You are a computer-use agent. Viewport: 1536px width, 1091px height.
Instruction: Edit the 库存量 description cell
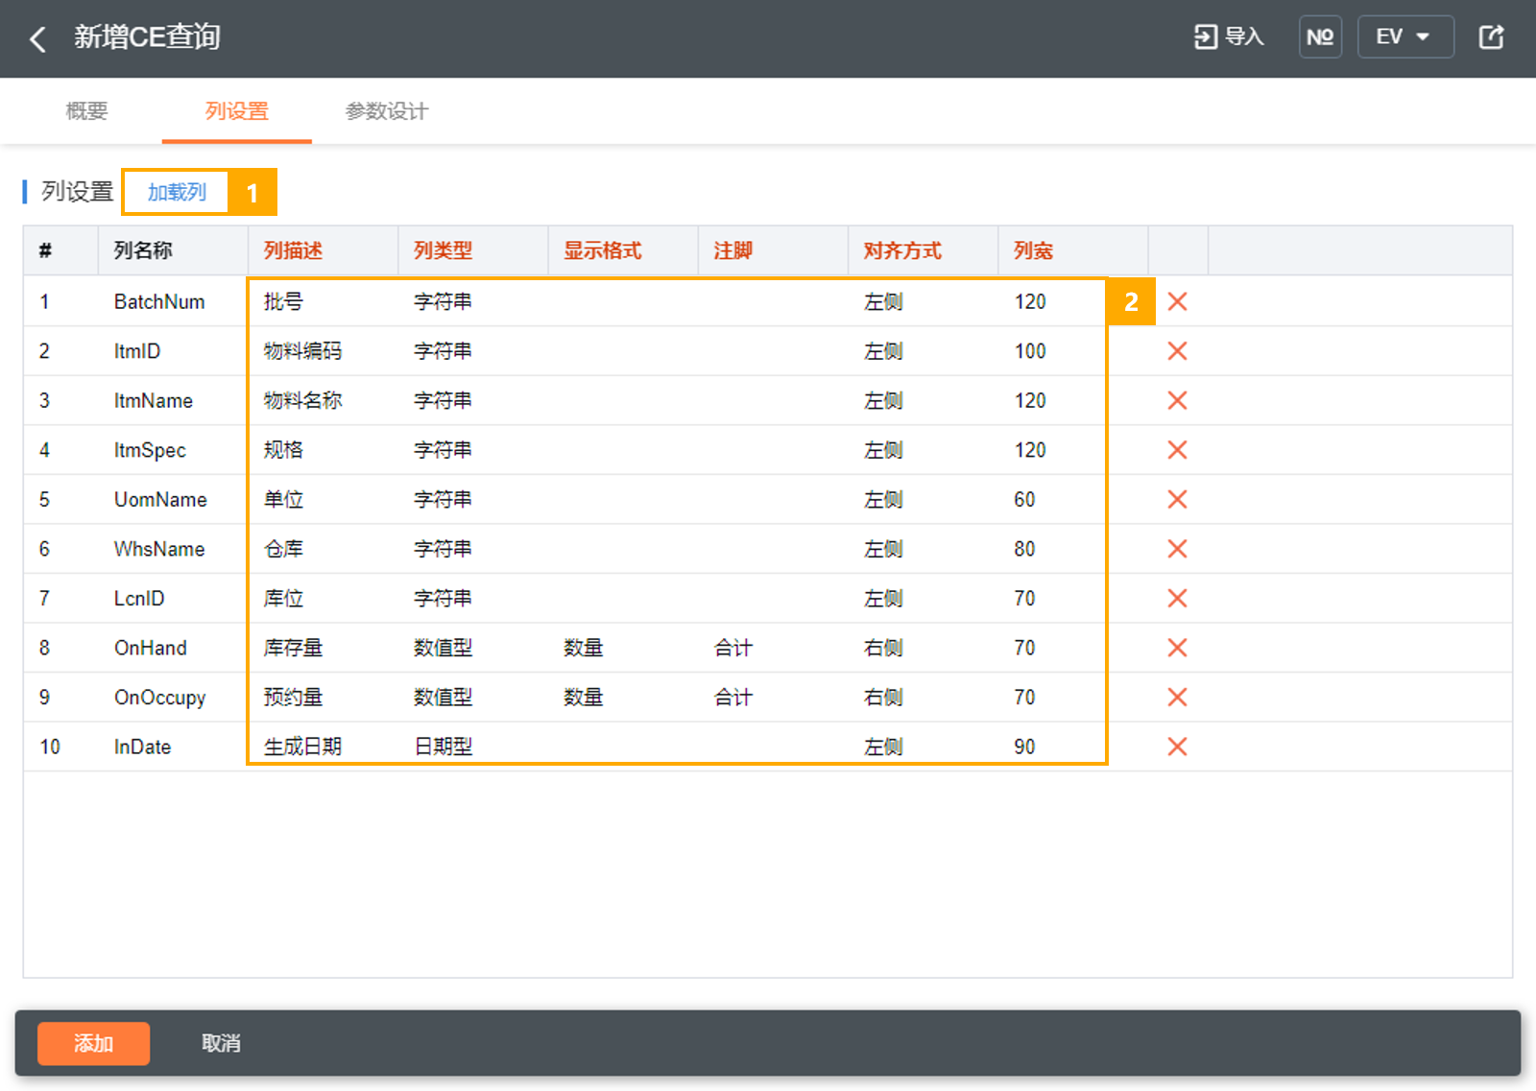point(324,648)
